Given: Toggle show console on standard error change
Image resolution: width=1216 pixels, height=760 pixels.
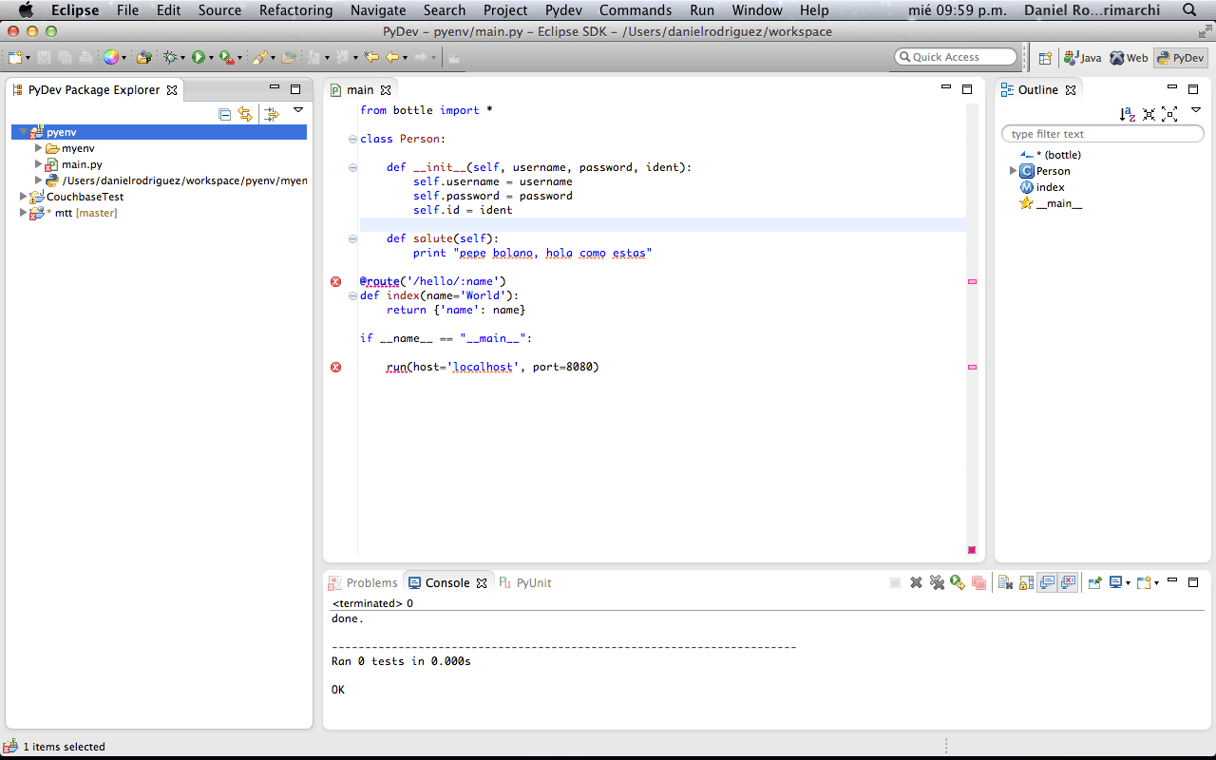Looking at the screenshot, I should (1069, 582).
